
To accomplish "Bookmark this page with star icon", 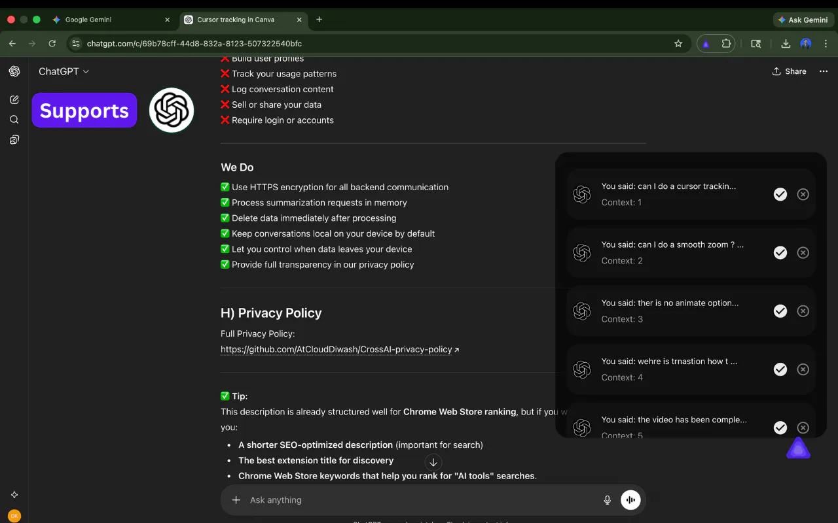I will [678, 44].
